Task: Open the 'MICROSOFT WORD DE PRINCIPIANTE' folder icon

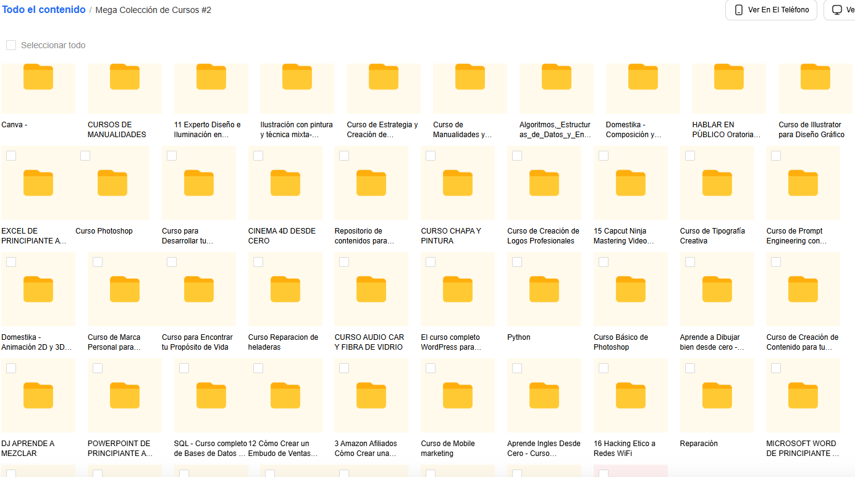Action: pos(803,395)
